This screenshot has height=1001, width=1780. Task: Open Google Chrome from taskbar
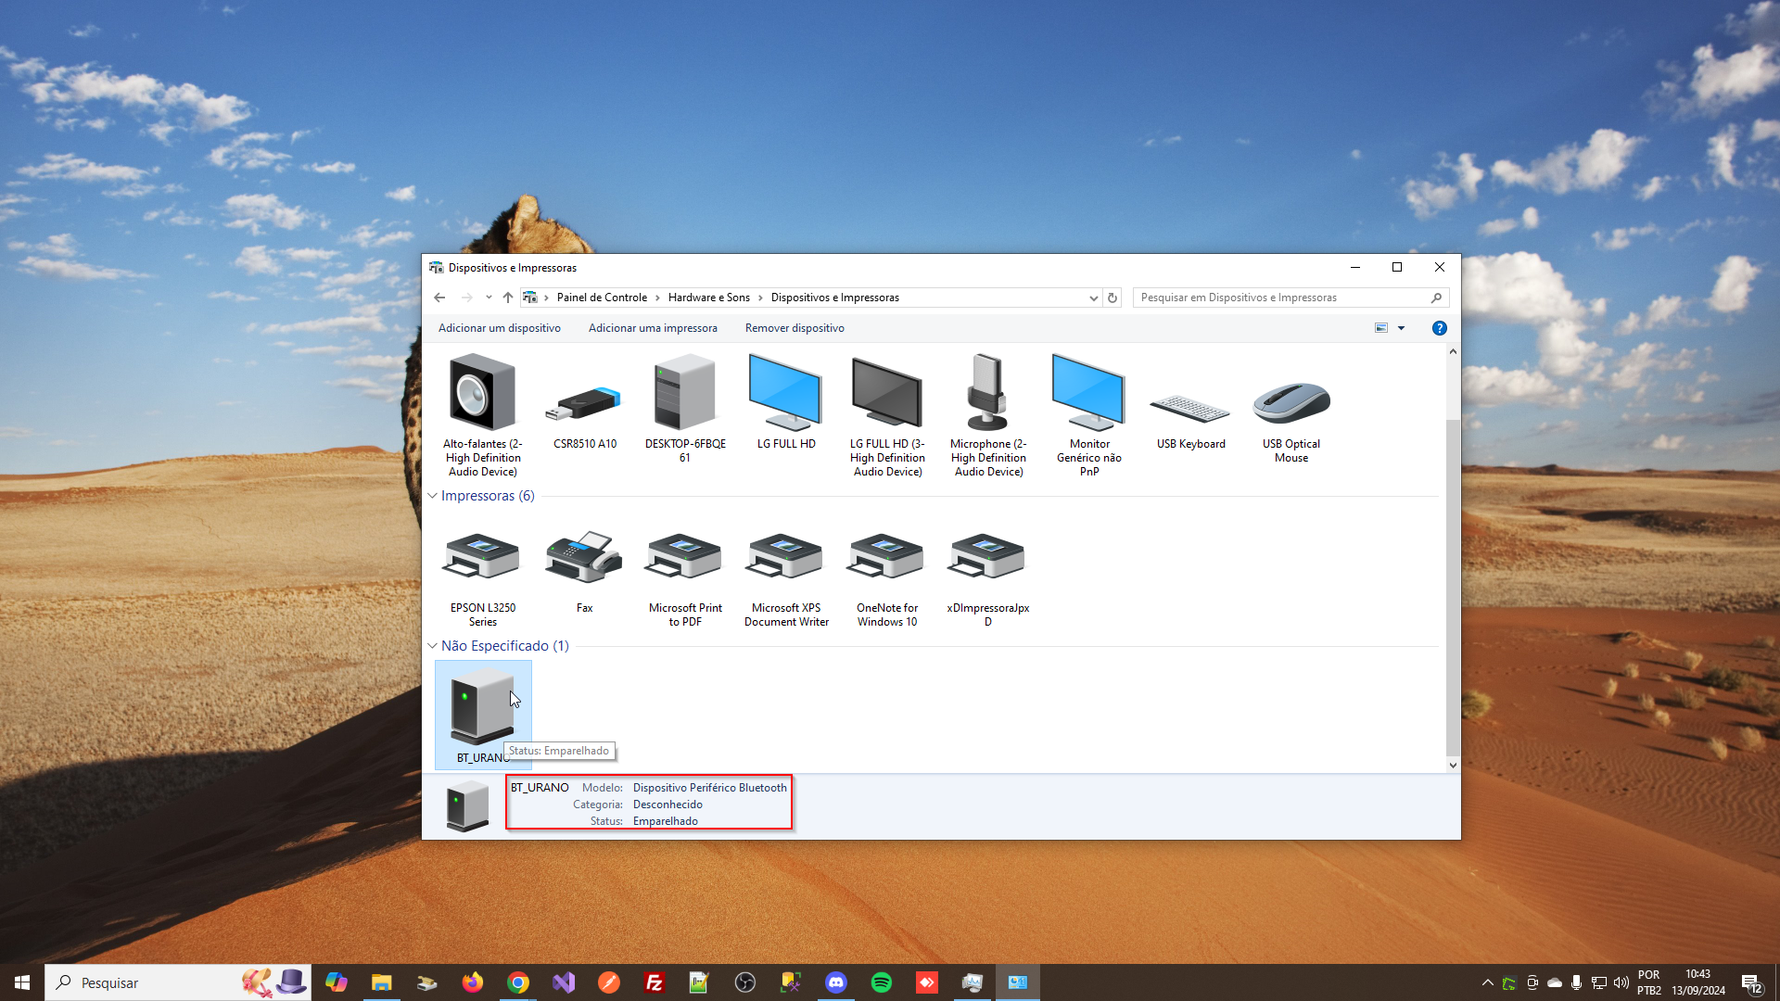517,982
